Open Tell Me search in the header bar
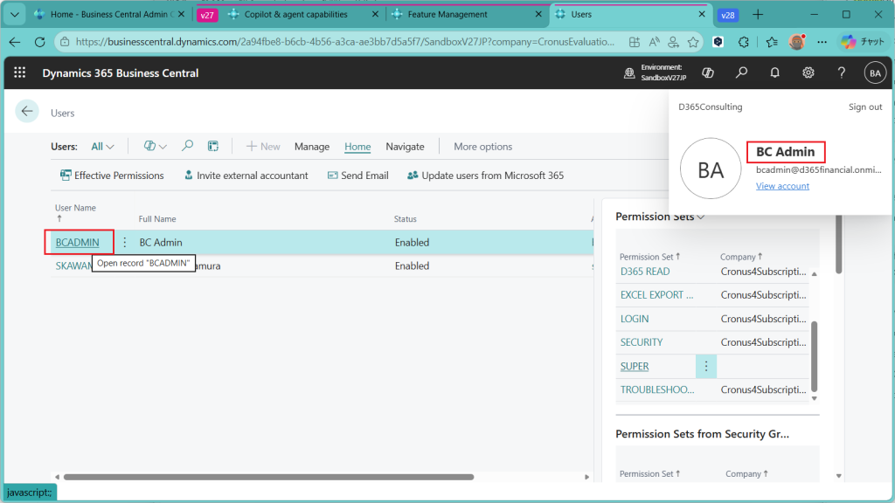This screenshot has height=503, width=895. pos(741,73)
